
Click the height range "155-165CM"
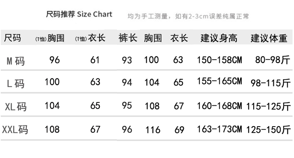click(219, 81)
